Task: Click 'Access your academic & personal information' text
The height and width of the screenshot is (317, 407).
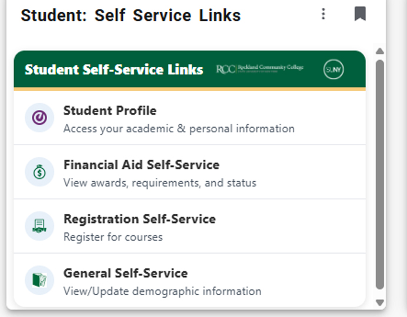Action: tap(179, 129)
